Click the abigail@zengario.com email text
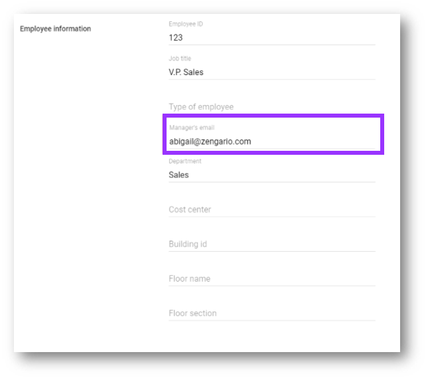The height and width of the screenshot is (380, 428). [x=210, y=142]
